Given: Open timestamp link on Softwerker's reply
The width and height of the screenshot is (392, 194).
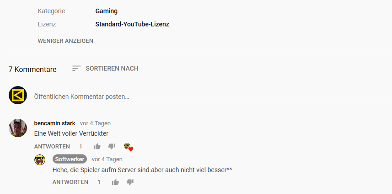Looking at the screenshot, I should click(x=107, y=159).
